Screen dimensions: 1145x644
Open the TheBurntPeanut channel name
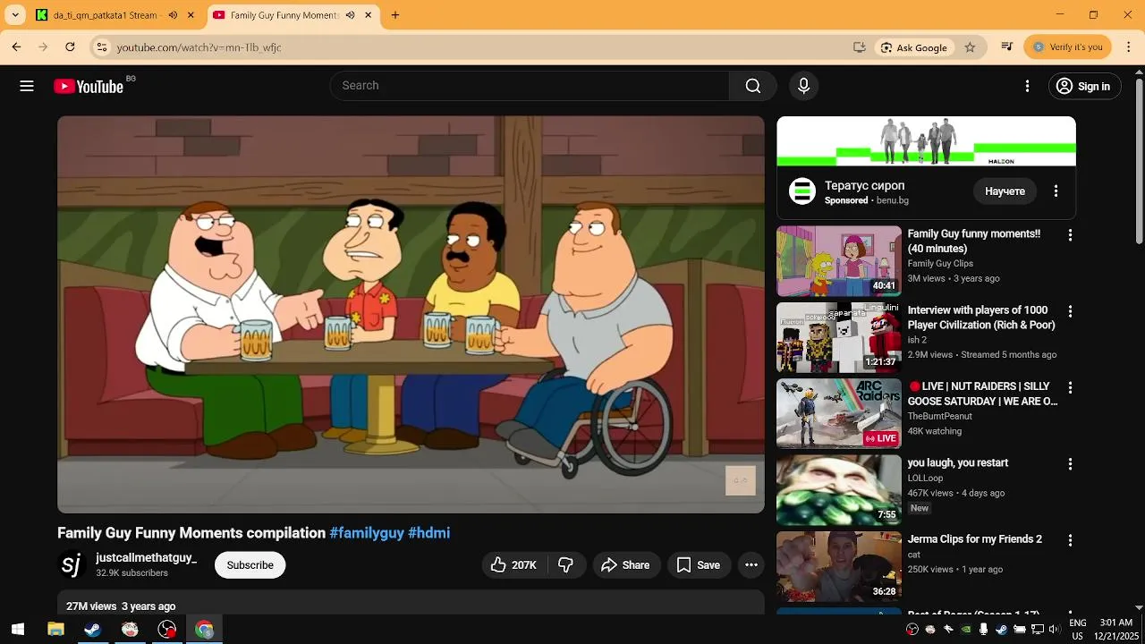click(x=939, y=417)
